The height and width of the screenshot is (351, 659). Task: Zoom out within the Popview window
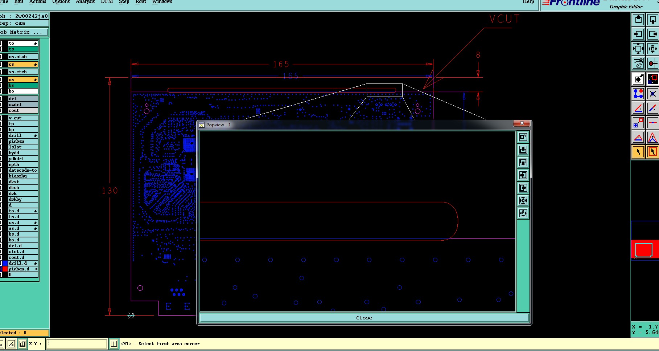coord(523,213)
